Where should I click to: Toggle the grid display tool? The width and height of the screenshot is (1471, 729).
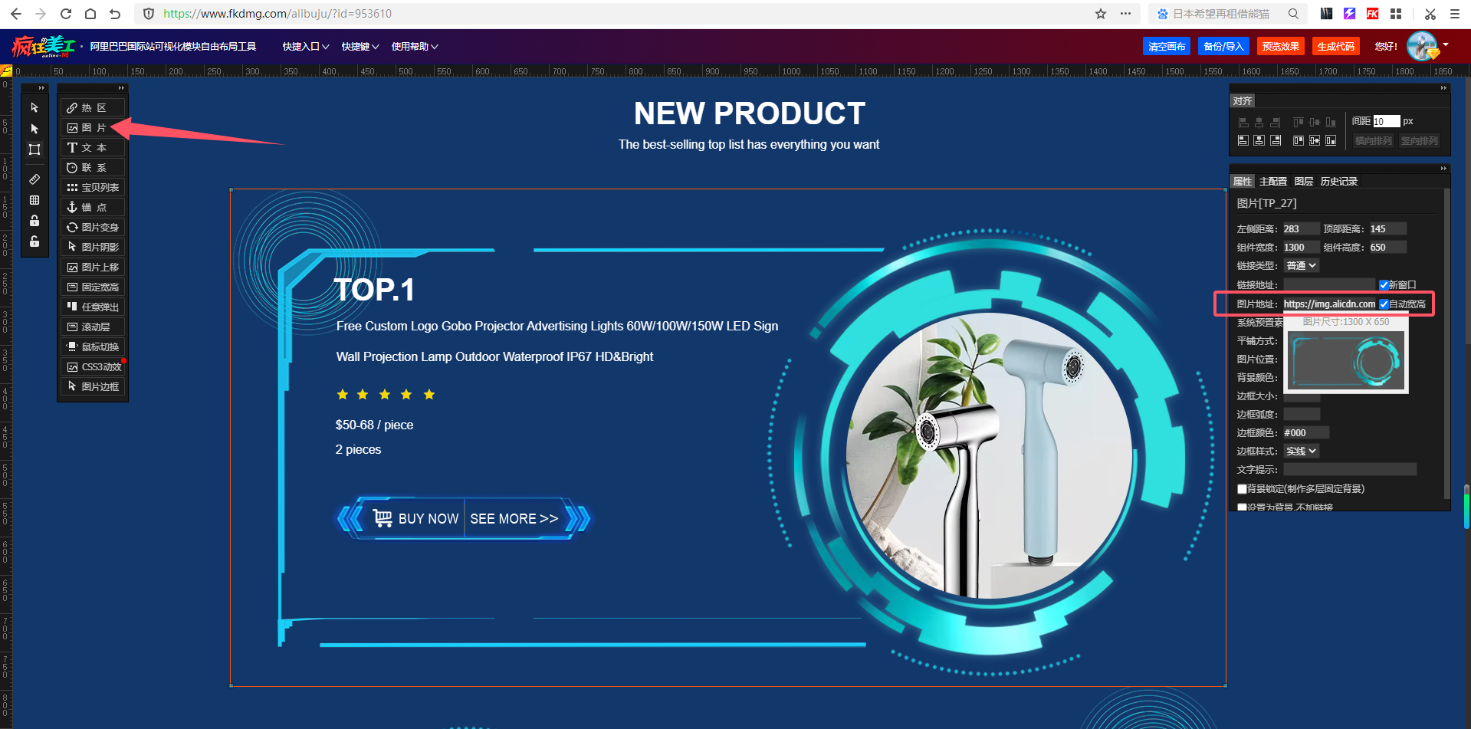click(x=34, y=200)
